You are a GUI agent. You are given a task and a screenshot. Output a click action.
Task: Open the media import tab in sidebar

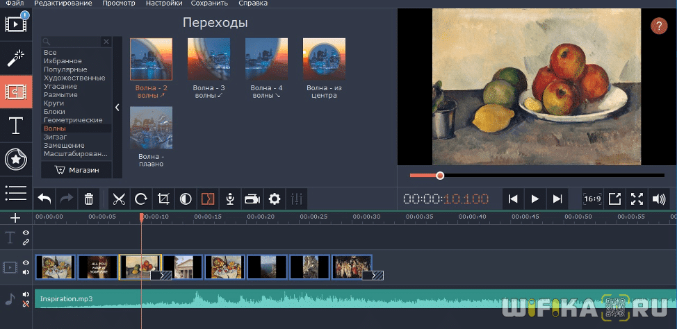(x=15, y=24)
